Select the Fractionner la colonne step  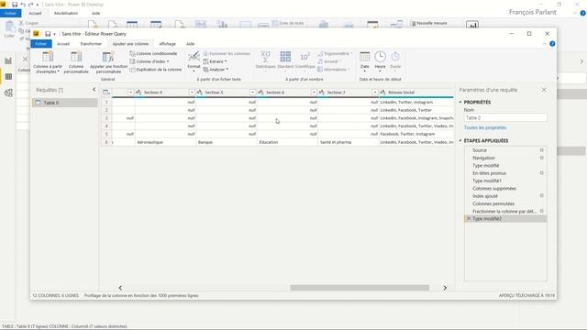[505, 212]
